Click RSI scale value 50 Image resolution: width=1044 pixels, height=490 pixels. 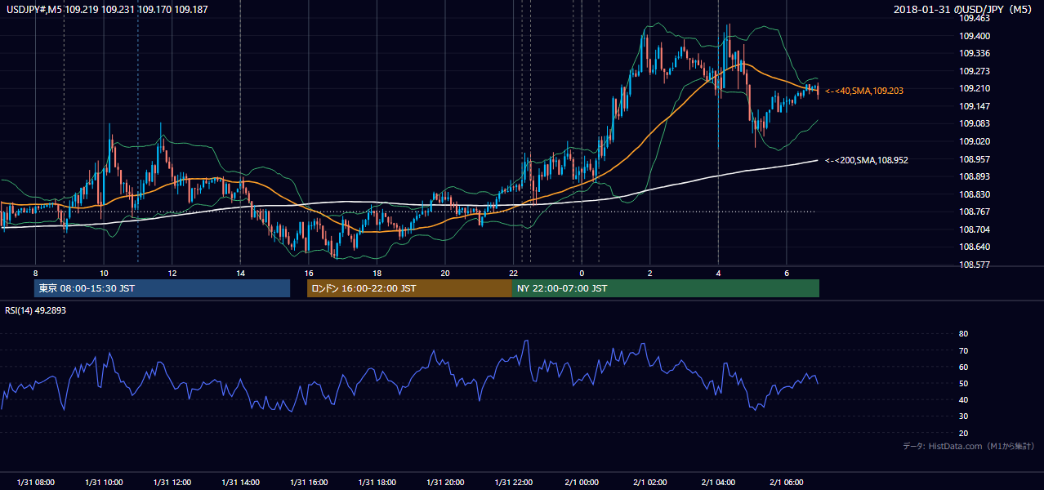pos(963,383)
